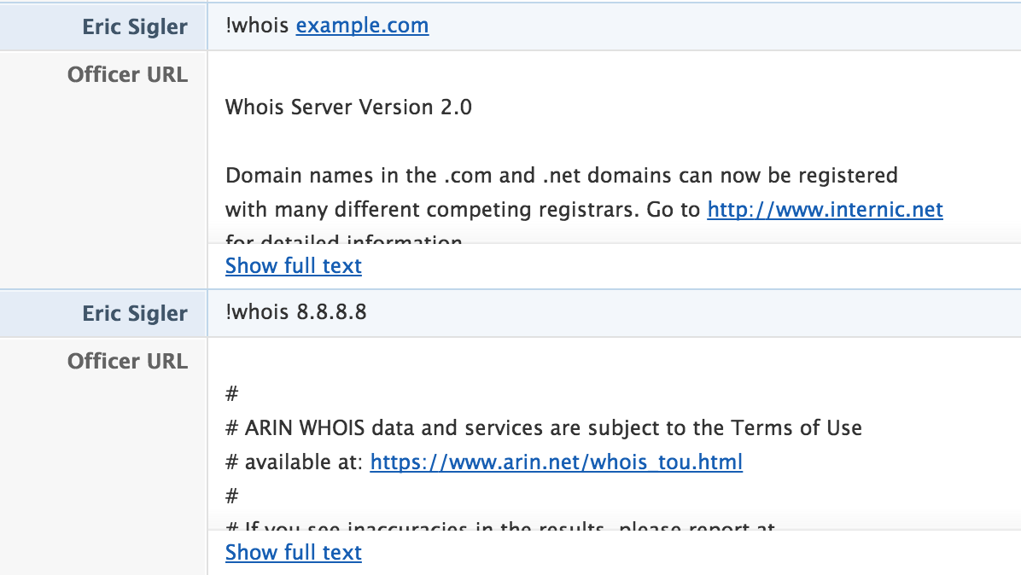Click Eric Sigler beside the example.com message

pos(135,26)
